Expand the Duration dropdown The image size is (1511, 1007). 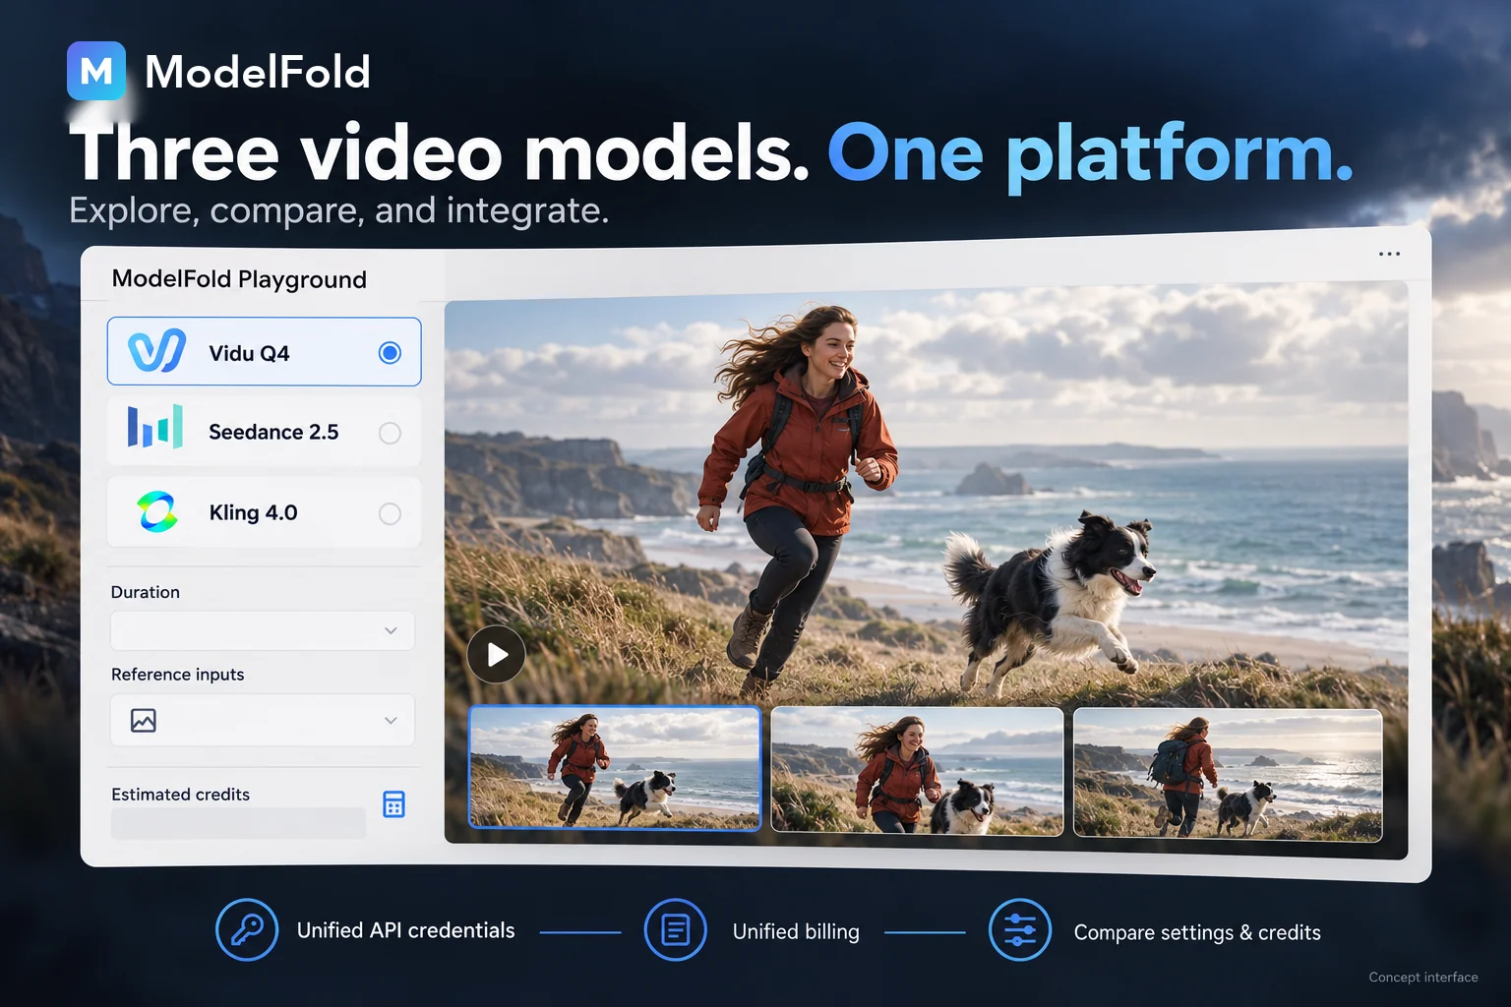pyautogui.click(x=263, y=630)
